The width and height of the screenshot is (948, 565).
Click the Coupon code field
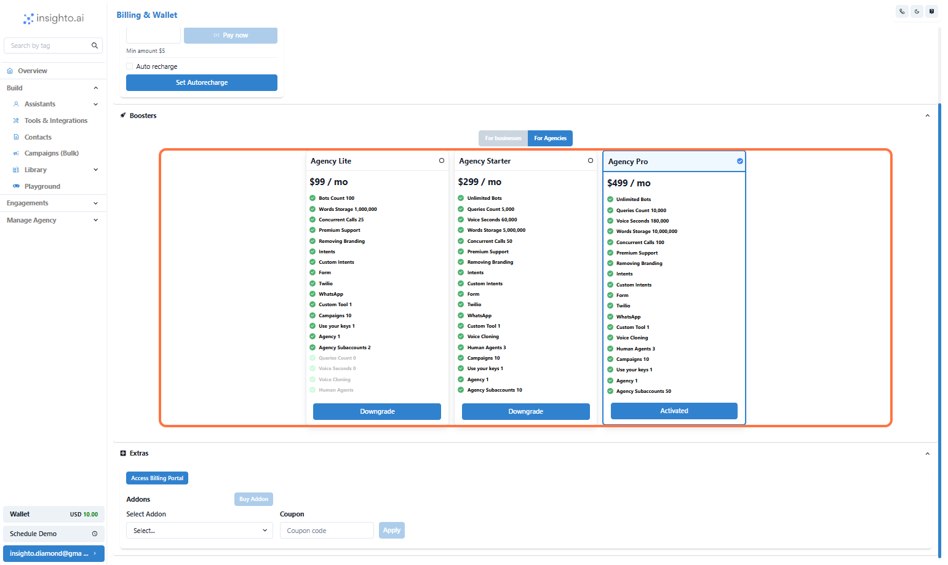327,531
